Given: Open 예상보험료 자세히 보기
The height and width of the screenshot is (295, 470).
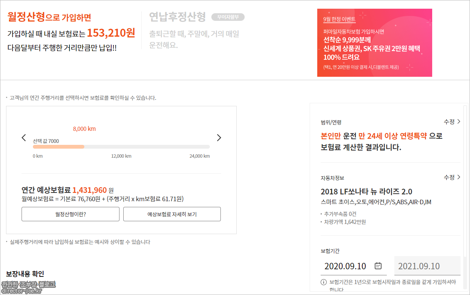Looking at the screenshot, I should pyautogui.click(x=172, y=214).
